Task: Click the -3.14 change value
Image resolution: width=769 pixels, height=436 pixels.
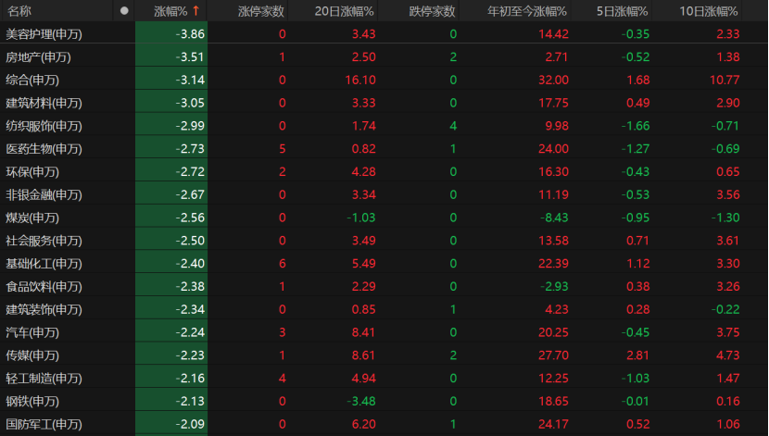Action: pyautogui.click(x=190, y=80)
